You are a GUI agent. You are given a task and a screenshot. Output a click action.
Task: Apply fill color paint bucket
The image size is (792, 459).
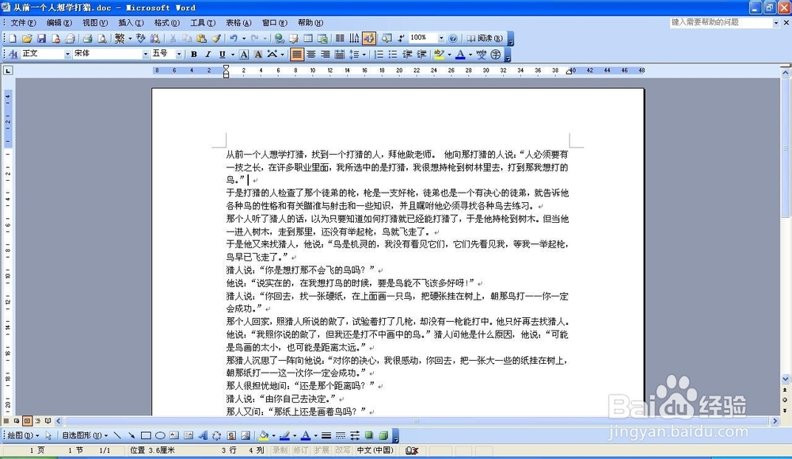click(263, 435)
